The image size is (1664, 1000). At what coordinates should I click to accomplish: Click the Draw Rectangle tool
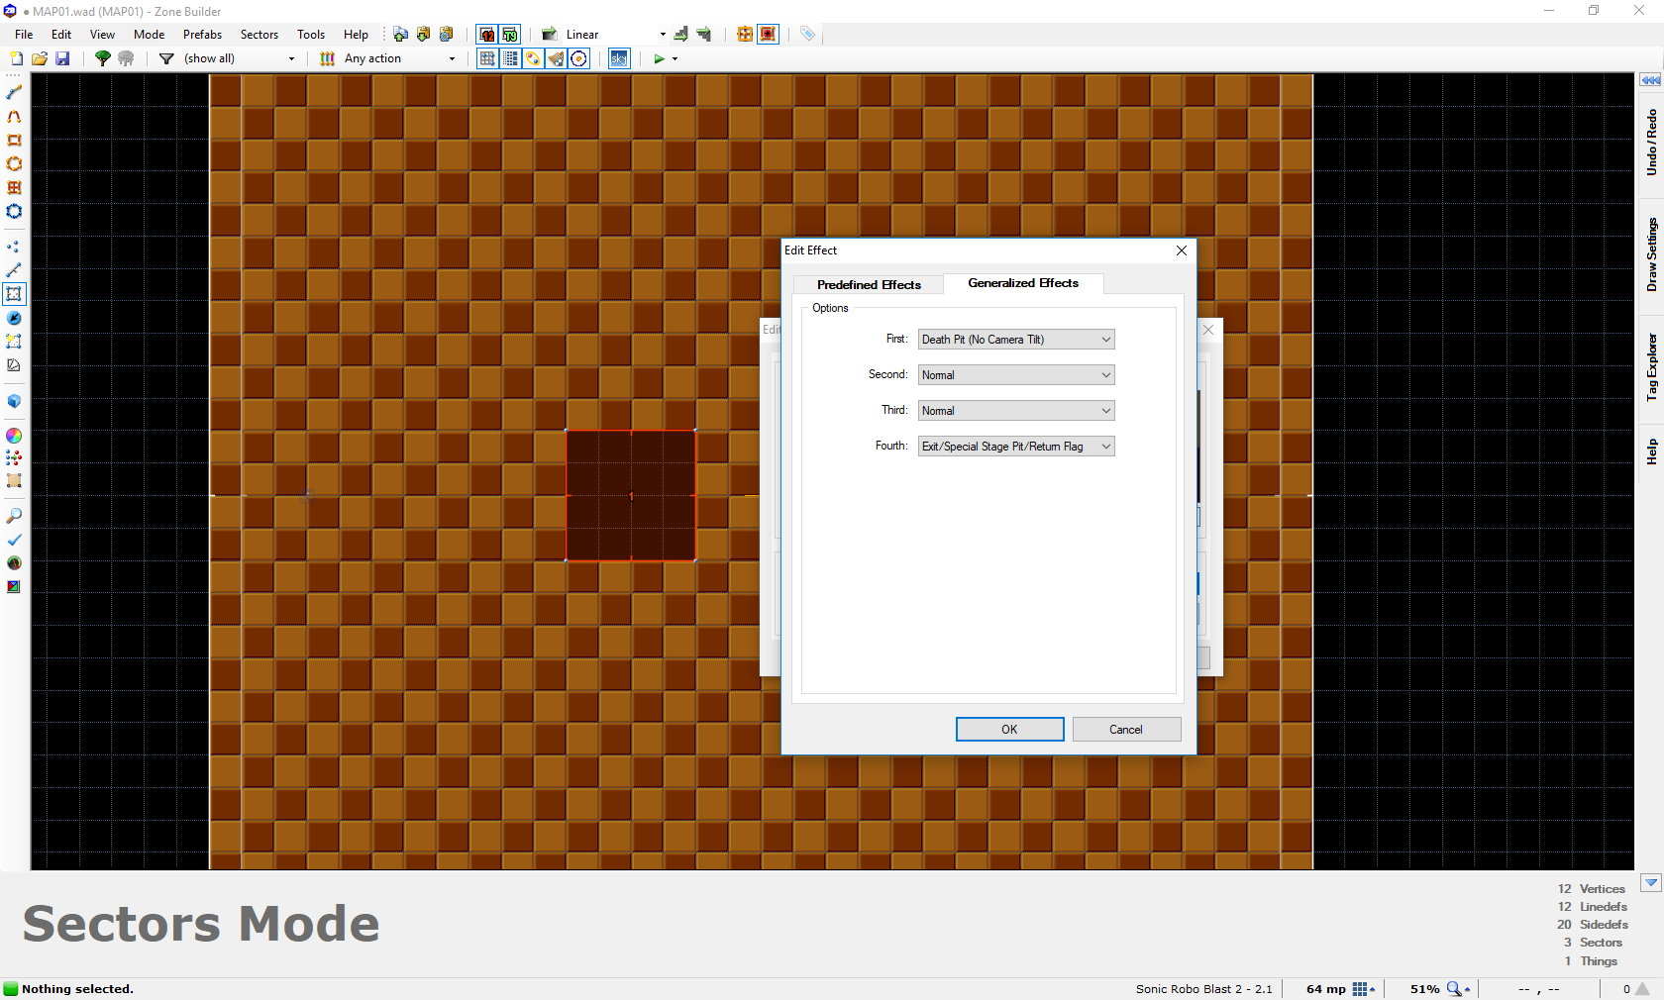coord(14,141)
